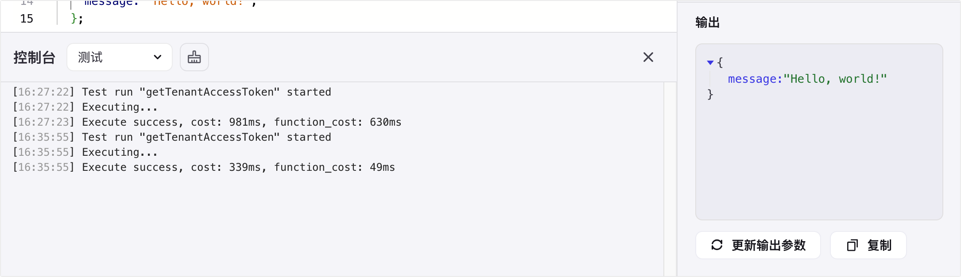
Task: Open the 测试 dropdown
Action: point(120,57)
